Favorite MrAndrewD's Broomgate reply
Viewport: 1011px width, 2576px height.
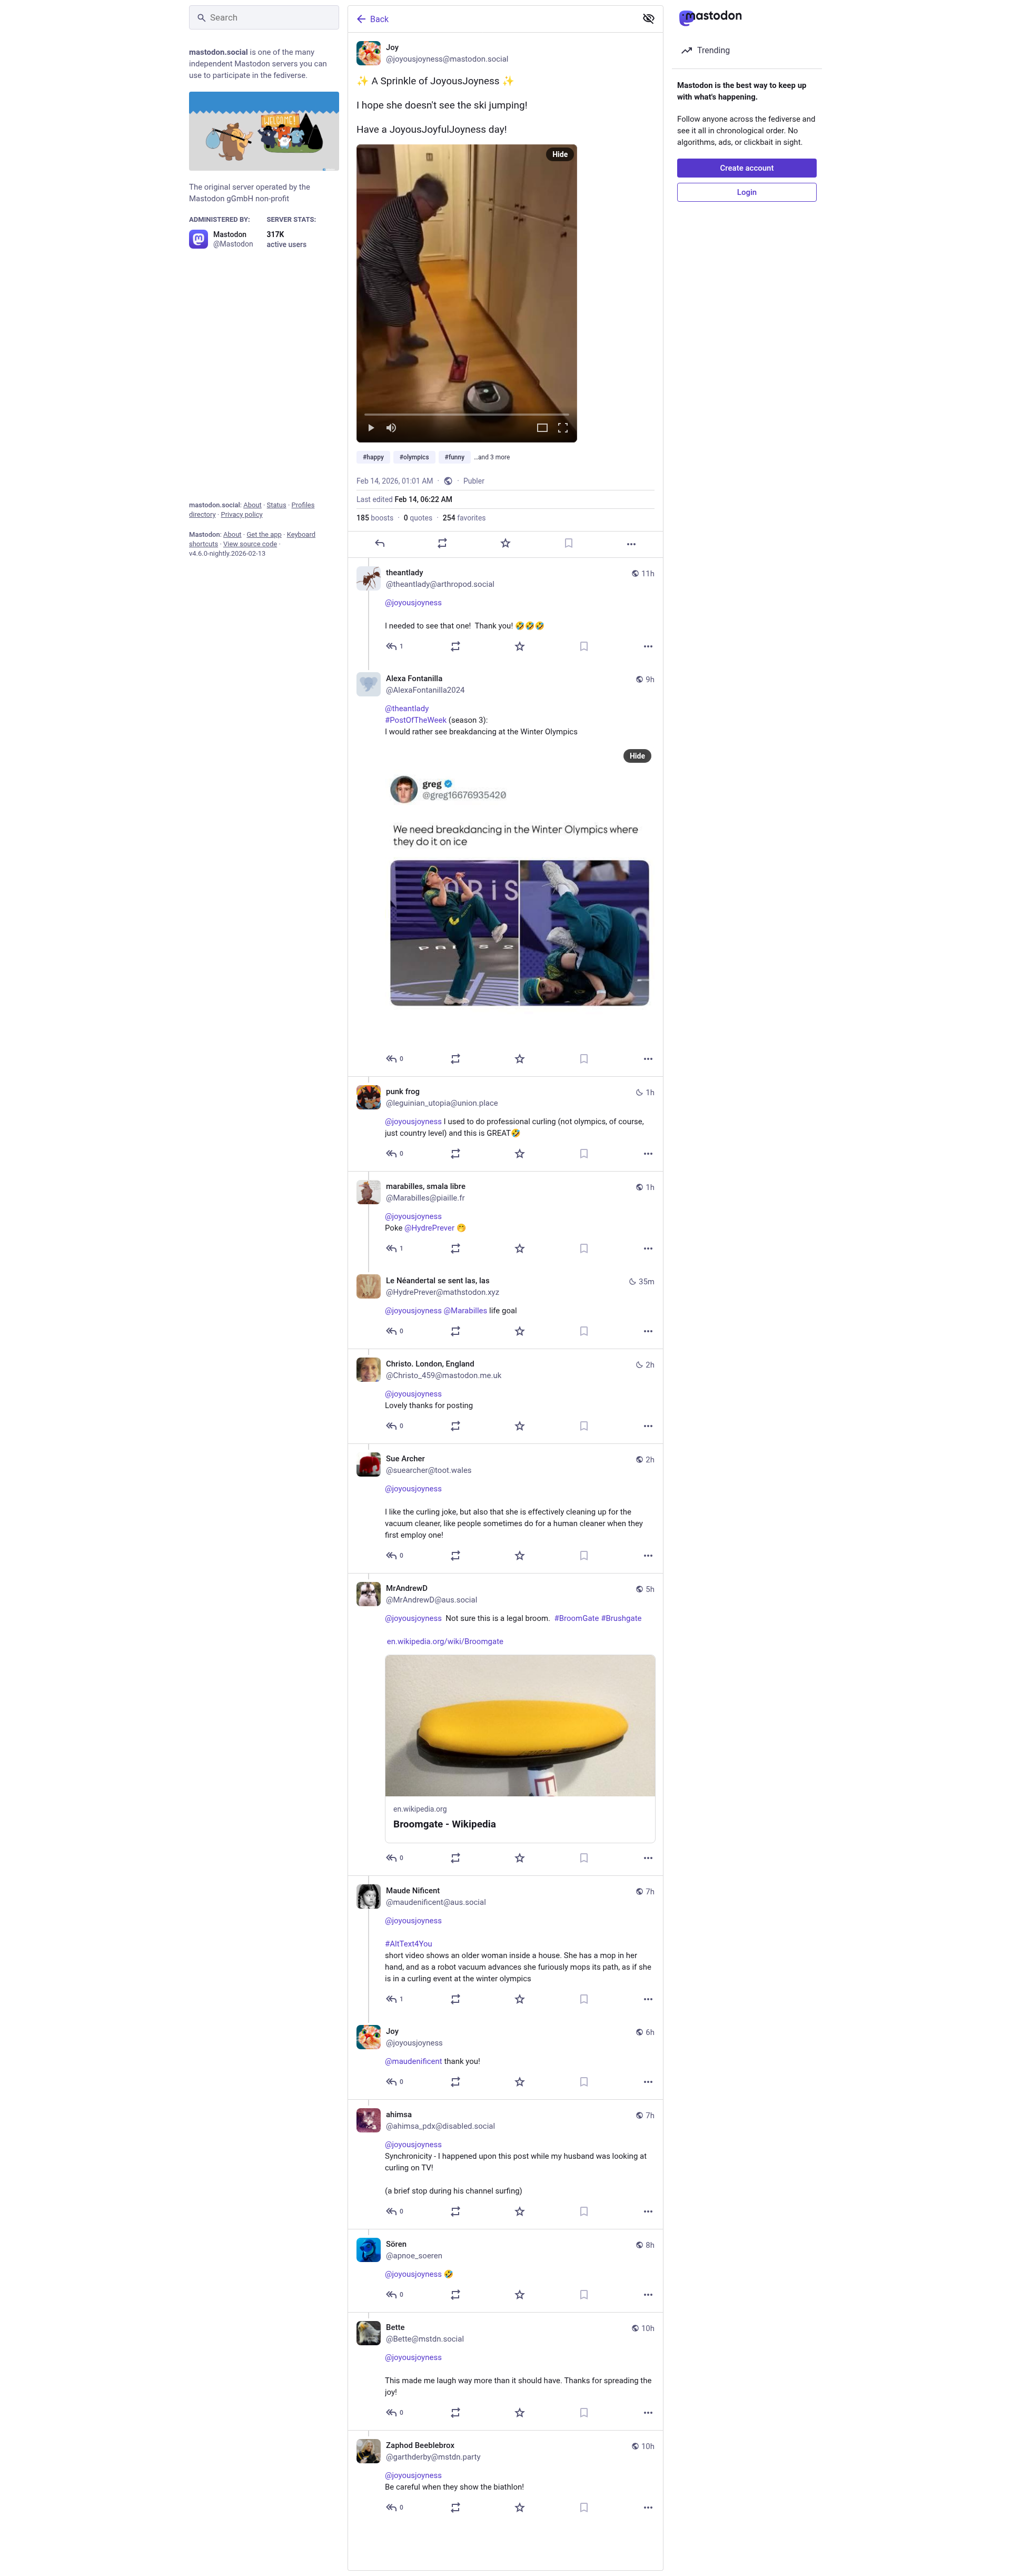point(519,1858)
